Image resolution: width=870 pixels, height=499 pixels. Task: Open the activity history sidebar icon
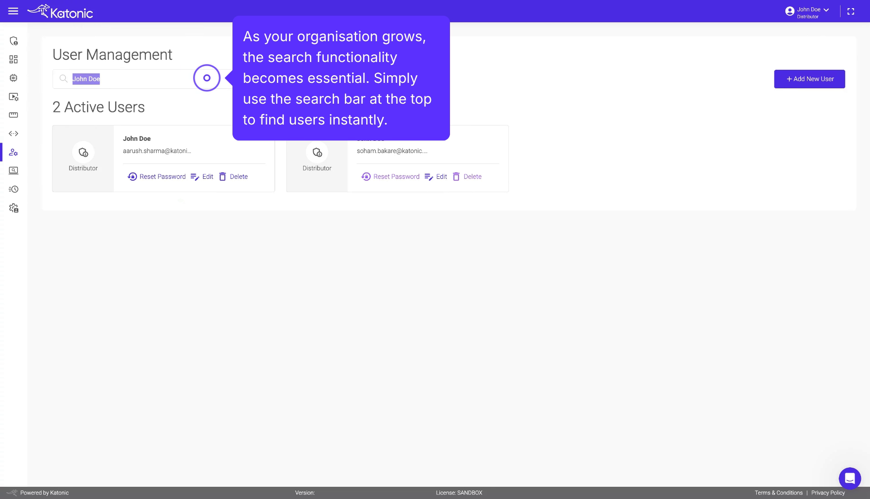pos(14,189)
